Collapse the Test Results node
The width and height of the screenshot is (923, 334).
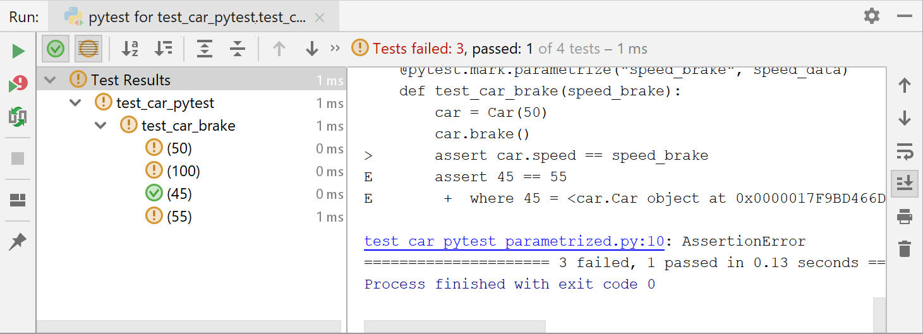pos(51,80)
